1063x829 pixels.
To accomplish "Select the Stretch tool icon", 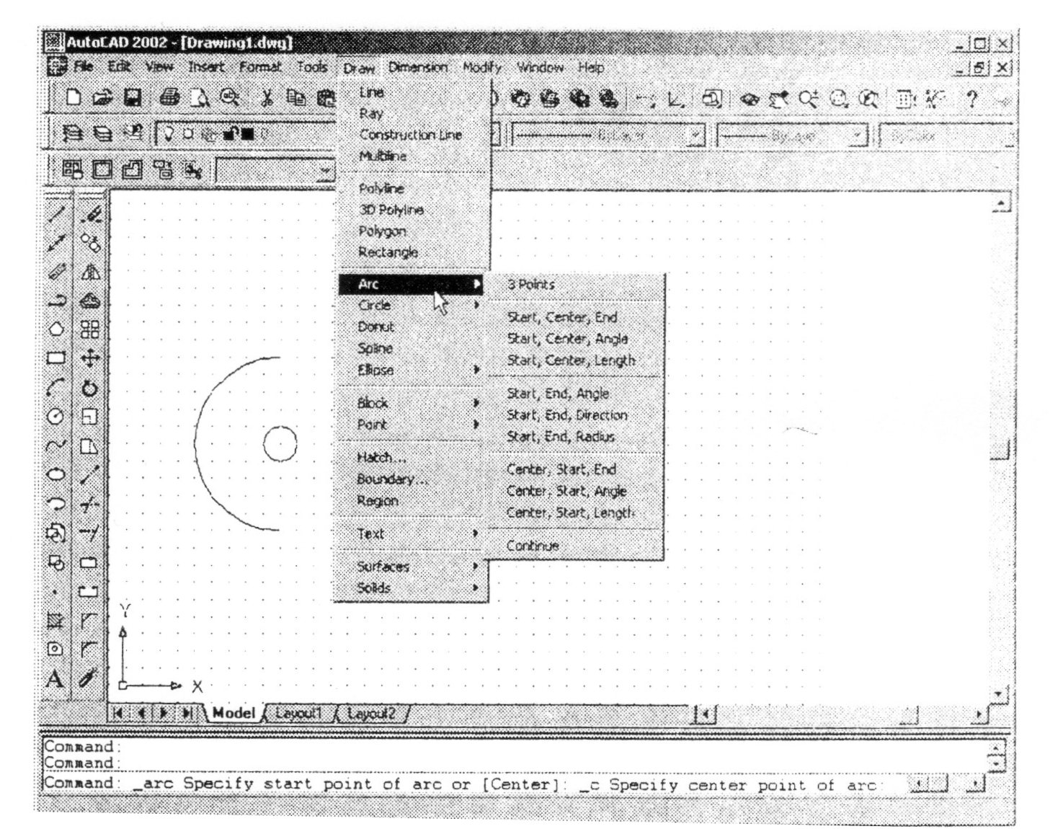I will (x=90, y=445).
